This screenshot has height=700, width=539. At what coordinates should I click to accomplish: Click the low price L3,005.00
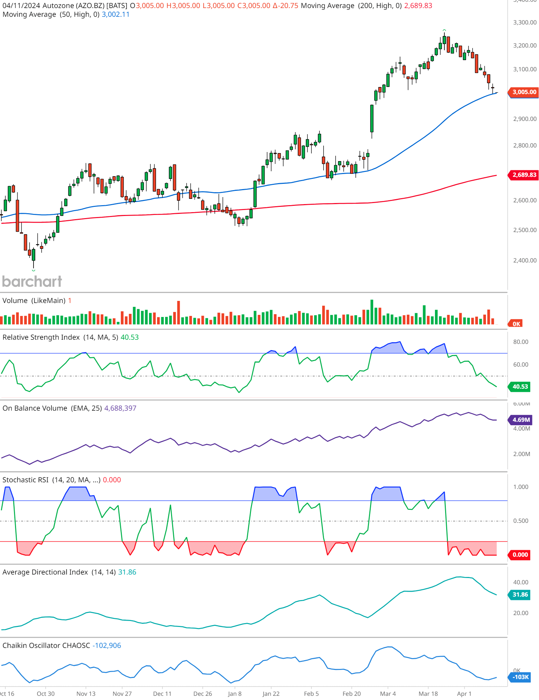219,6
